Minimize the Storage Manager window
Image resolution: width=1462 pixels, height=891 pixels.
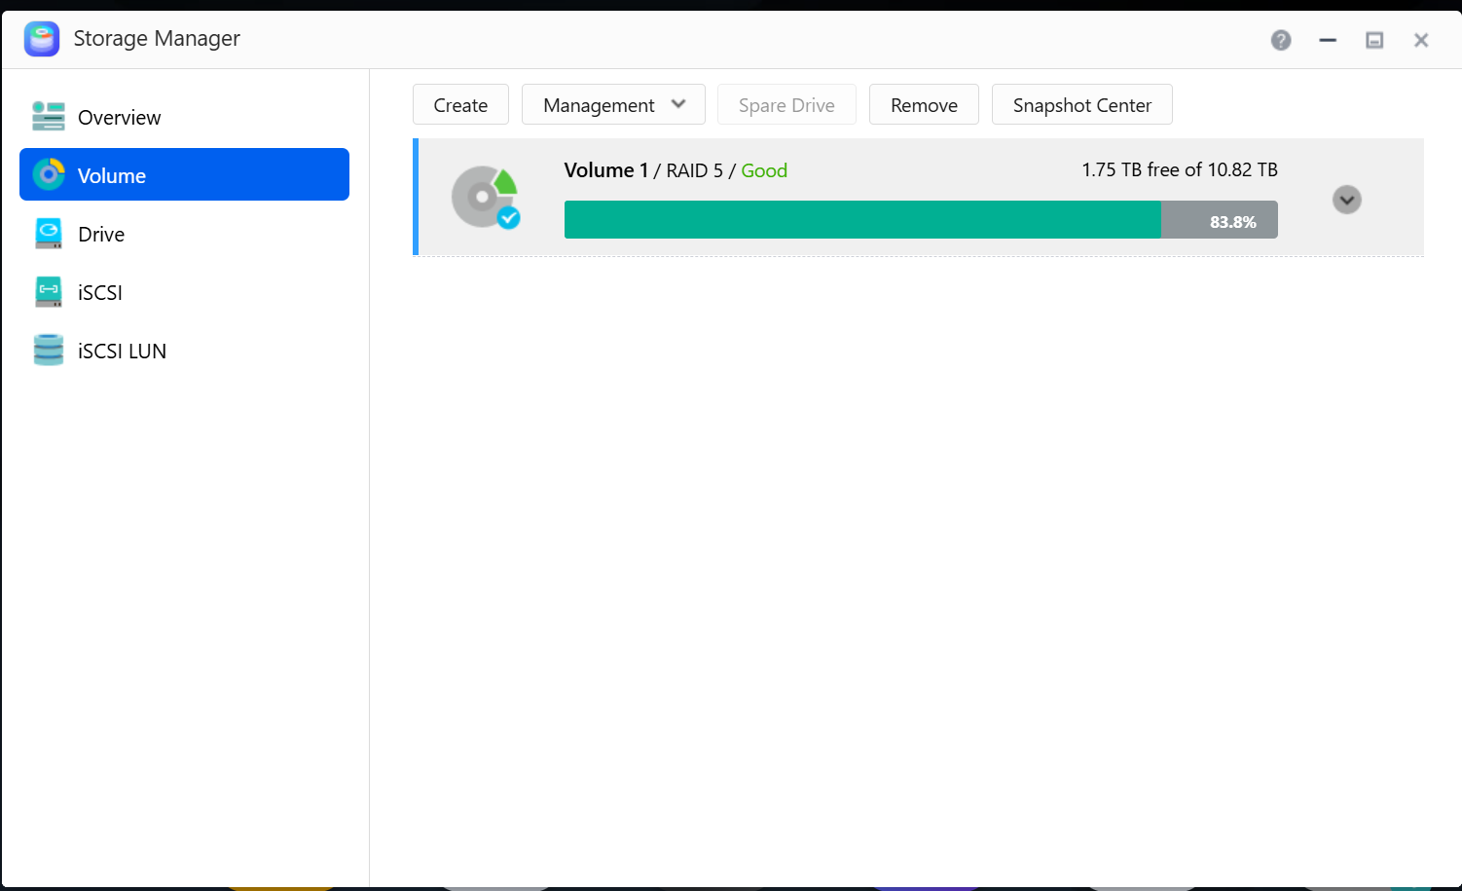pyautogui.click(x=1328, y=40)
